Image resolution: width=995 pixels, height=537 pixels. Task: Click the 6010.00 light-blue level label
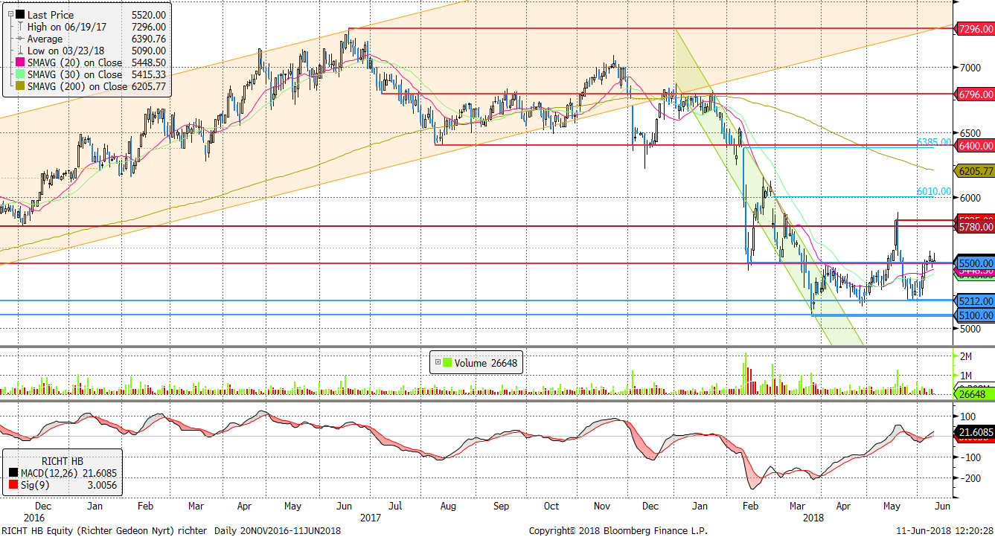click(x=934, y=191)
